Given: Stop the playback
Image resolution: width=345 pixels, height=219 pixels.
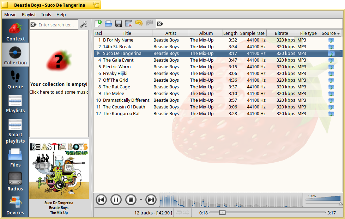Looking at the screenshot, I should (131, 200).
